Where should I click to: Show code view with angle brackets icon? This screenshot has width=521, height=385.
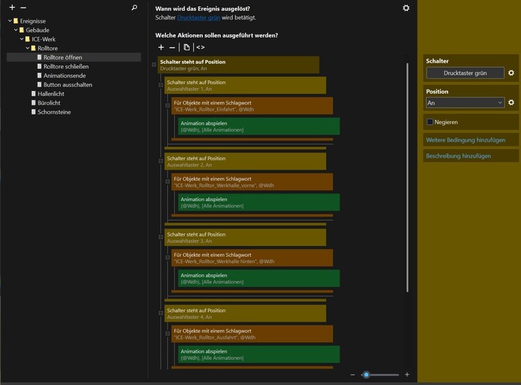[x=200, y=47]
